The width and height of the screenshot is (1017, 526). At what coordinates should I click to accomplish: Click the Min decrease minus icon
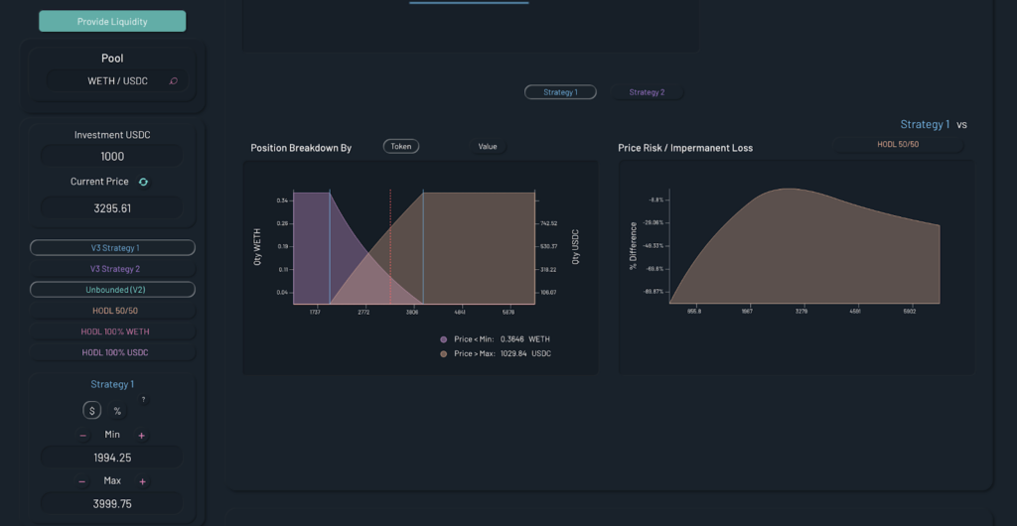click(x=82, y=436)
